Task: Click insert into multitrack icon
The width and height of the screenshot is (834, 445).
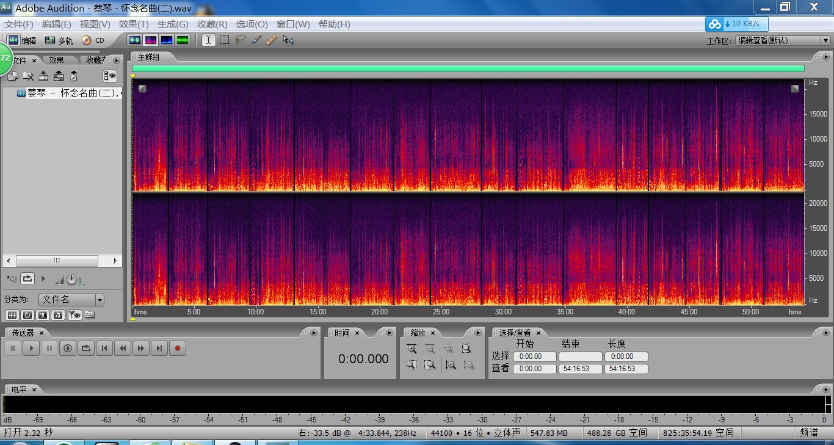Action: click(59, 76)
